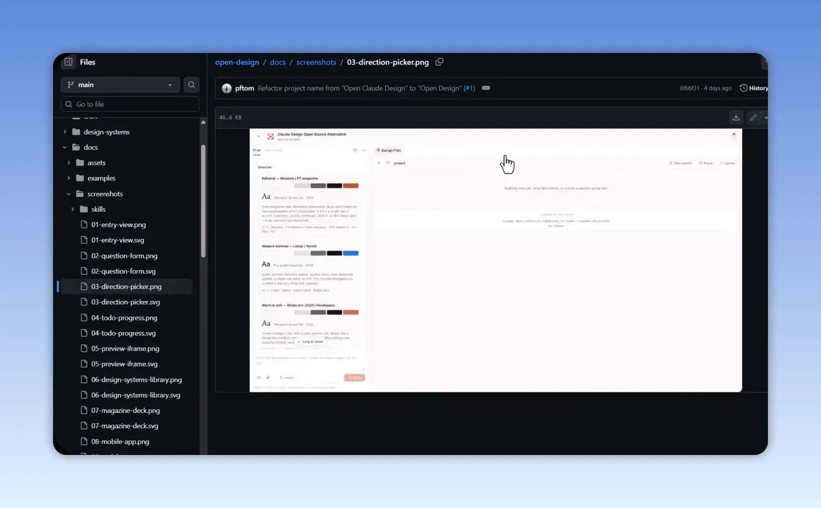Select 05-preview-iframe.png file
821x508 pixels.
125,348
